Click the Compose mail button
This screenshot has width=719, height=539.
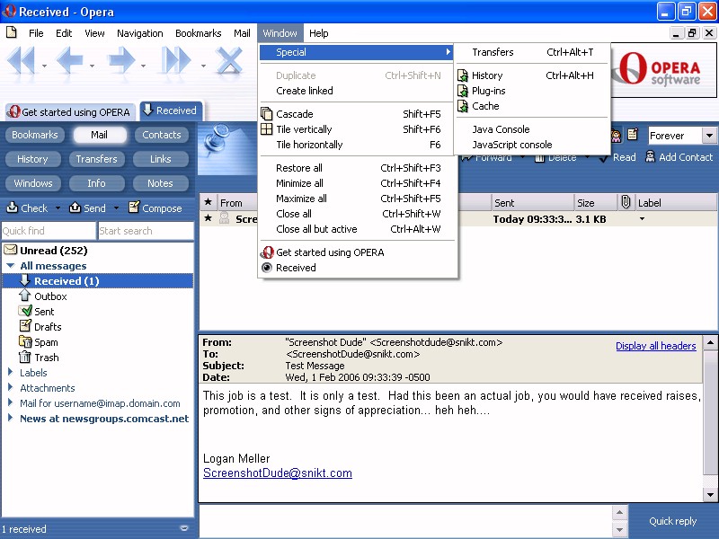click(x=155, y=208)
